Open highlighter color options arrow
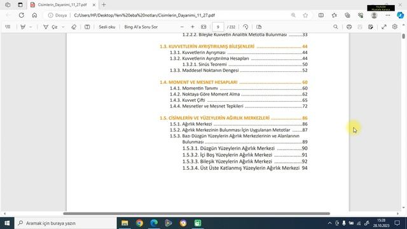The height and width of the screenshot is (229, 407). point(31,27)
